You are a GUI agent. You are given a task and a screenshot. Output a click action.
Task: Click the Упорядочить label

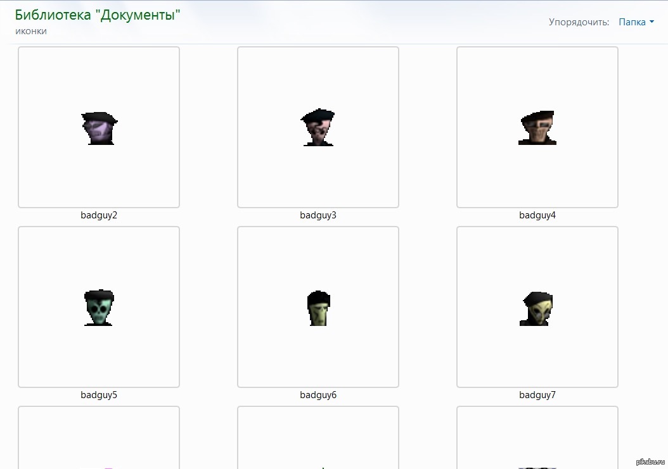pyautogui.click(x=579, y=22)
